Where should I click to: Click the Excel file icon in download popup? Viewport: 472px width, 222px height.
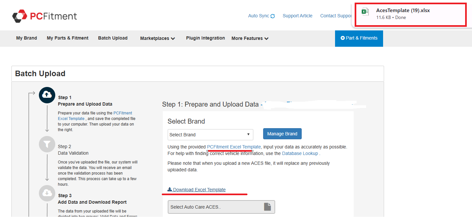[365, 12]
